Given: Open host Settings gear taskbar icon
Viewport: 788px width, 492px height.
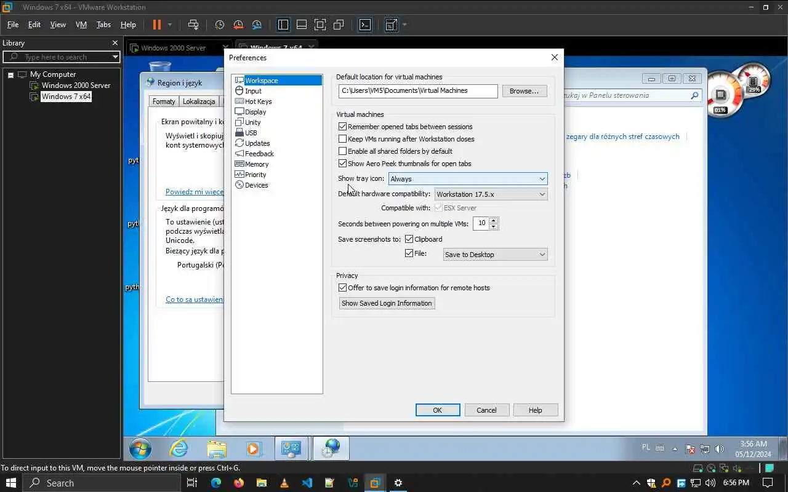Looking at the screenshot, I should 398,483.
